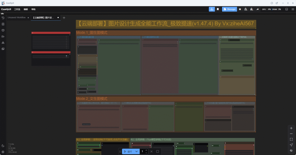Click the bookmark icon in top toolbar
This screenshot has width=296, height=155.
click(218, 9)
